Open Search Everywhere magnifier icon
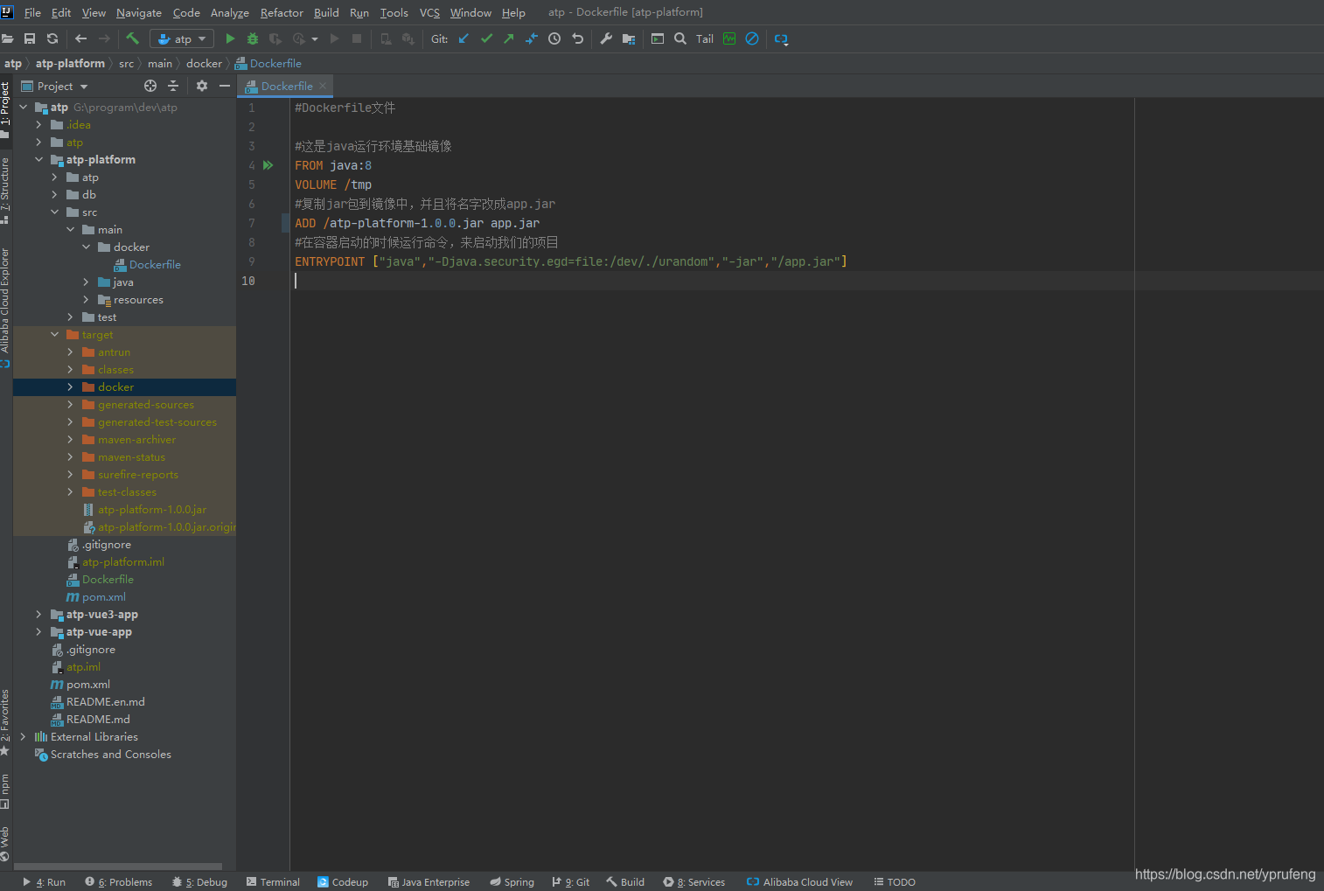Image resolution: width=1324 pixels, height=891 pixels. click(x=680, y=38)
